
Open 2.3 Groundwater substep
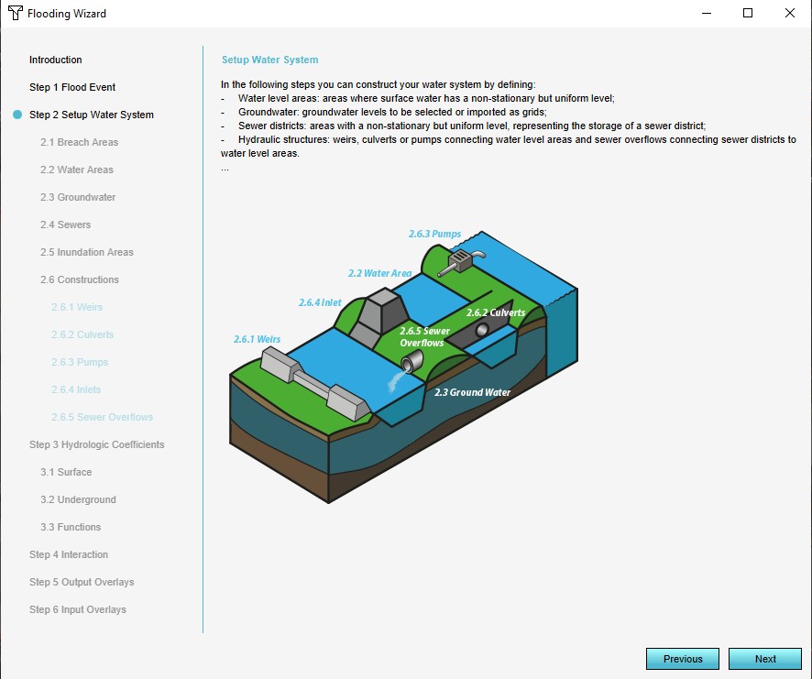(78, 198)
